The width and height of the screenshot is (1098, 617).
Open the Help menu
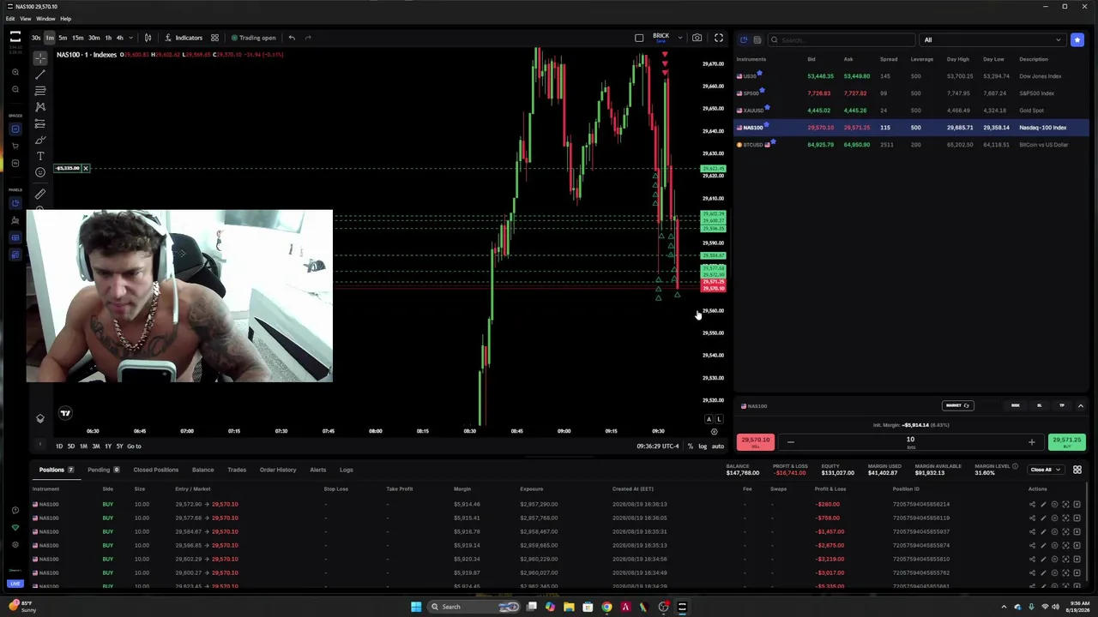[65, 19]
